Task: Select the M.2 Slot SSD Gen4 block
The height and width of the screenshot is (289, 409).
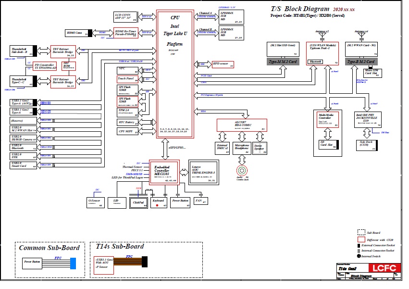Action: 283,50
